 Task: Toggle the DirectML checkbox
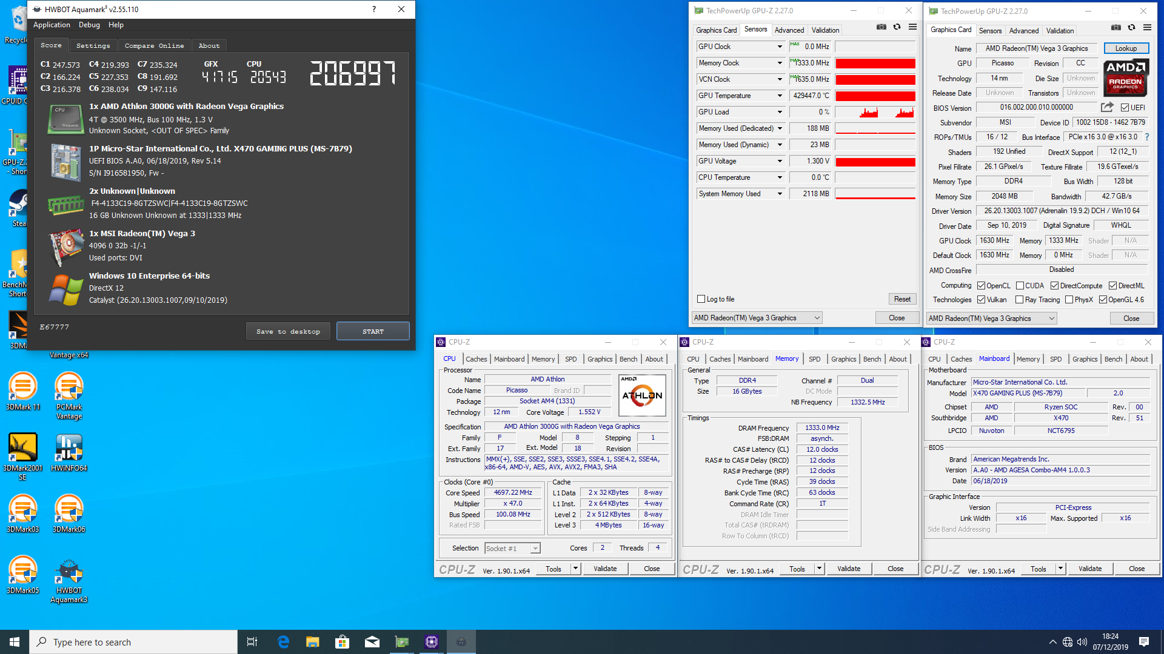pos(1112,286)
